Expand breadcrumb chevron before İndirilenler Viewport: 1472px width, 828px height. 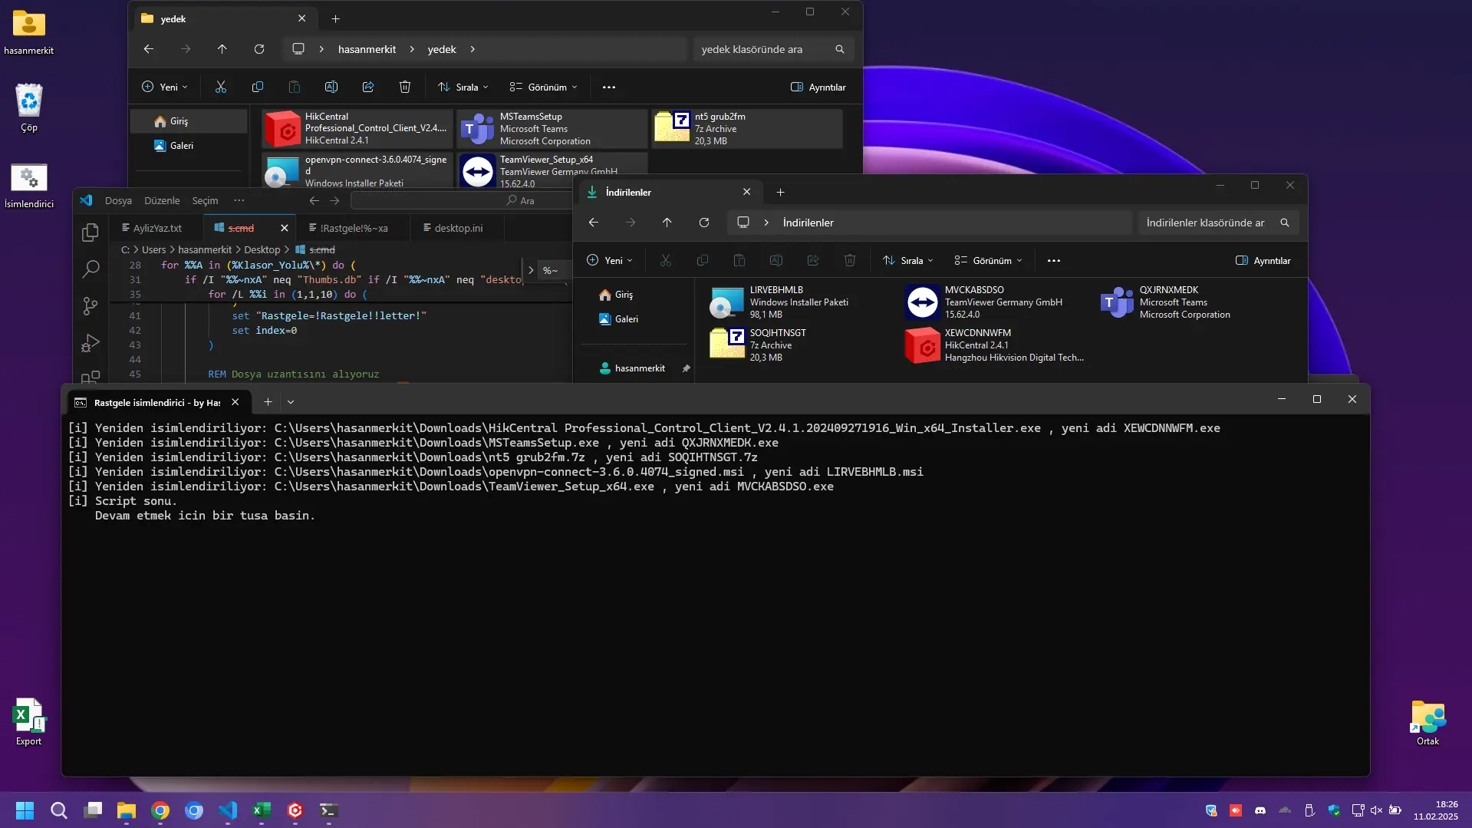(766, 223)
